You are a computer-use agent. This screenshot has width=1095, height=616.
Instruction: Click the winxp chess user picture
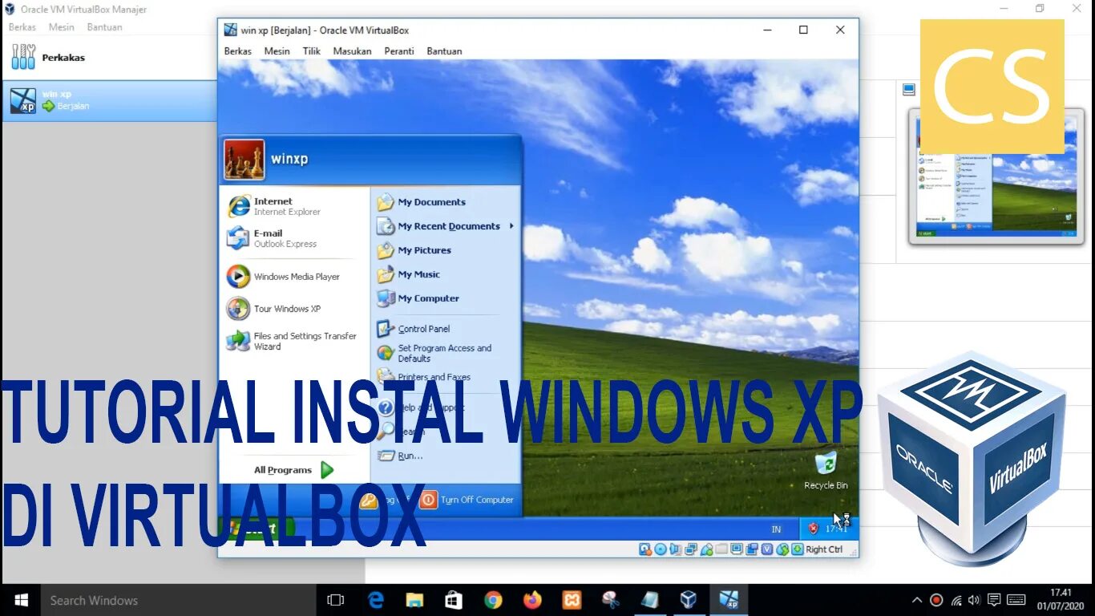pos(244,159)
